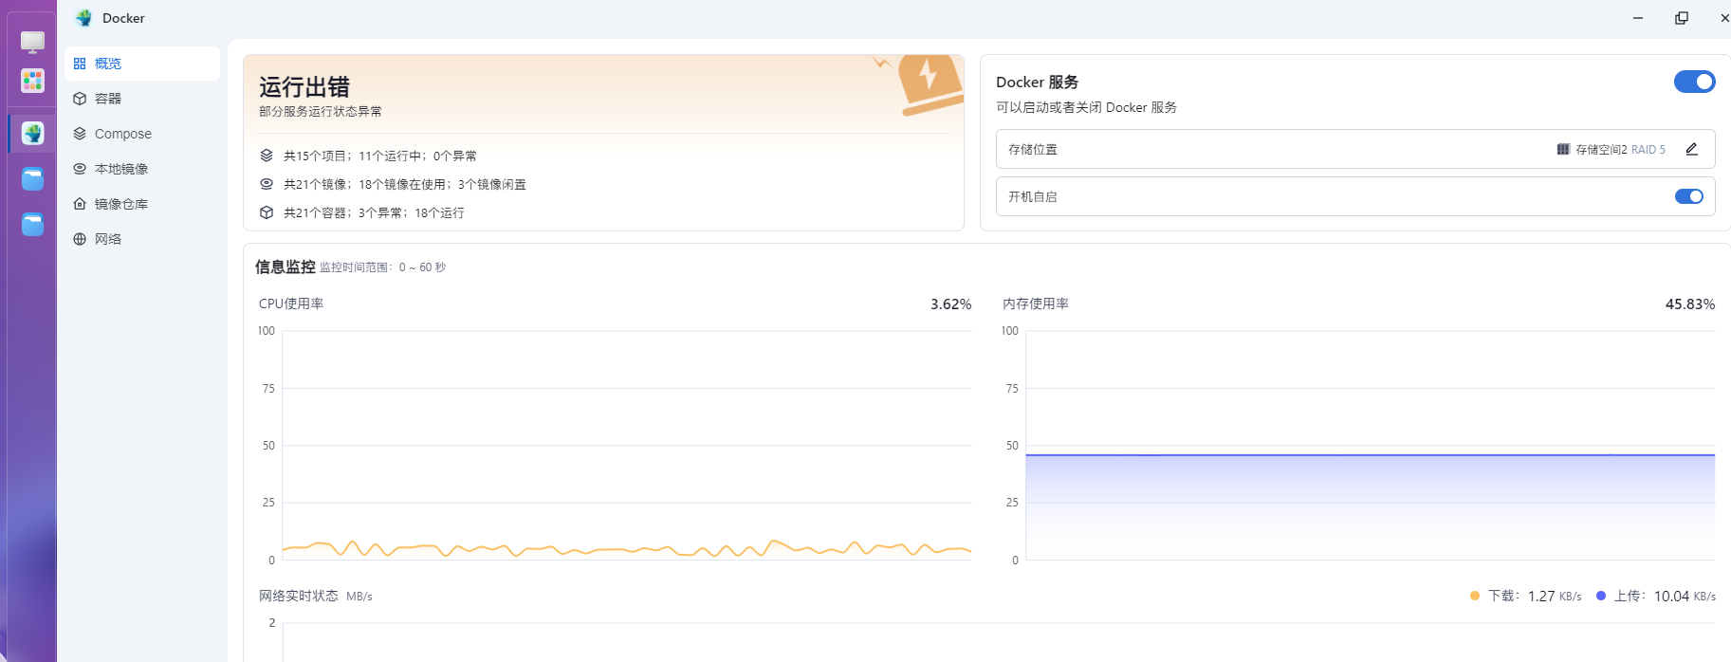
Task: Click the 网络 globe icon
Action: tap(80, 239)
